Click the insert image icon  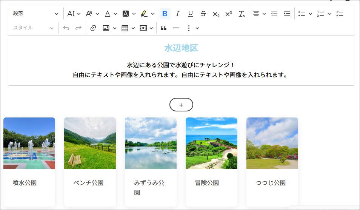(106, 28)
